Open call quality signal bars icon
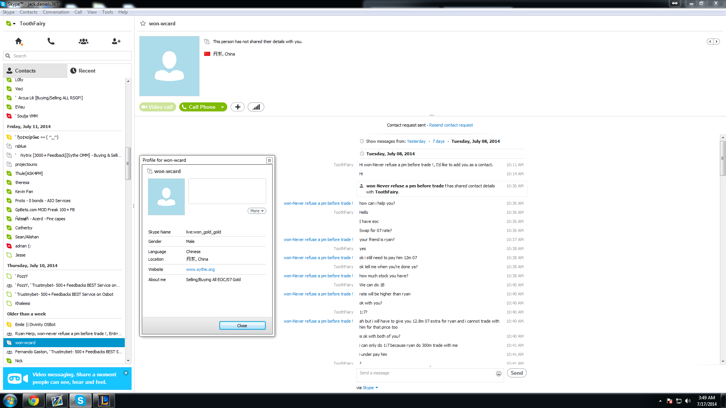This screenshot has height=408, width=726. (256, 107)
